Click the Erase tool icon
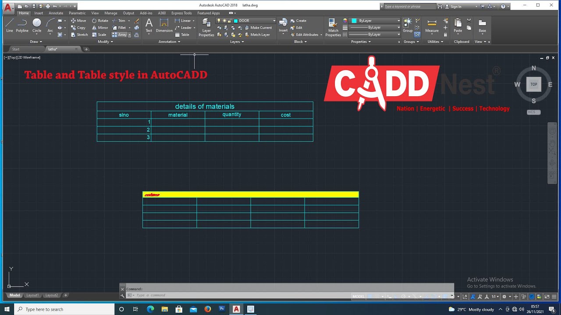Screen dimensions: 561x315 [137, 21]
